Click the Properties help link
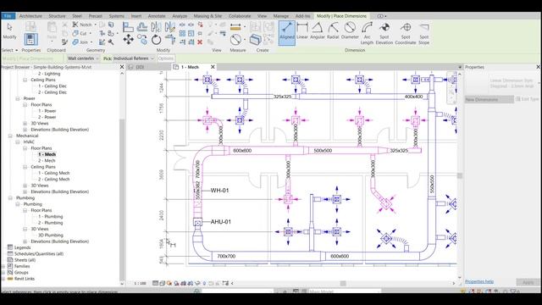 point(479,282)
